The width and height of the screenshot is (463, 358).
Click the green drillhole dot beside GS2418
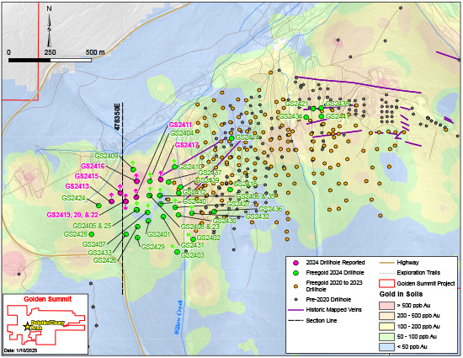230,190
